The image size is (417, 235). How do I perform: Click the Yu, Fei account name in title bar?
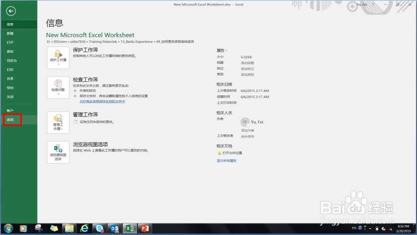point(361,4)
